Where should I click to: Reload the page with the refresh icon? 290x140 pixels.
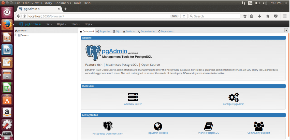184,16
